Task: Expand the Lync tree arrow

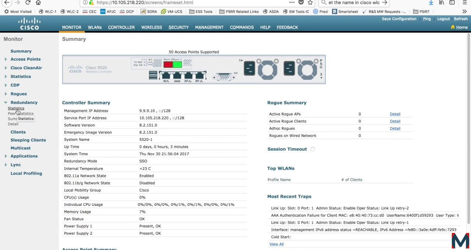Action: coord(6,165)
